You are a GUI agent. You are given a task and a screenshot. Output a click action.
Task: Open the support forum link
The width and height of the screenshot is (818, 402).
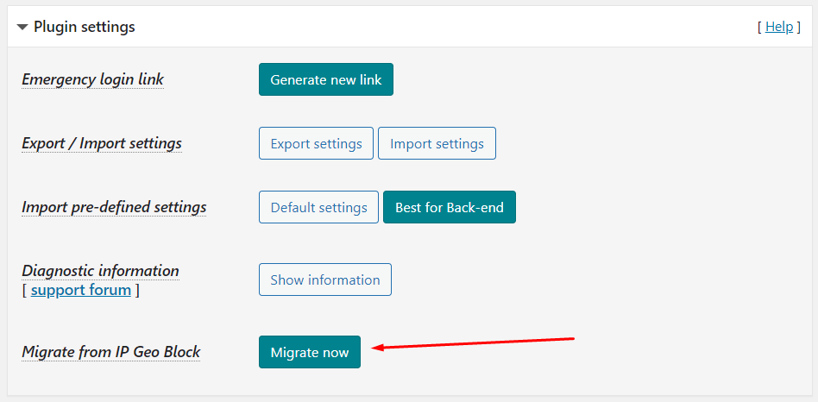pyautogui.click(x=81, y=290)
